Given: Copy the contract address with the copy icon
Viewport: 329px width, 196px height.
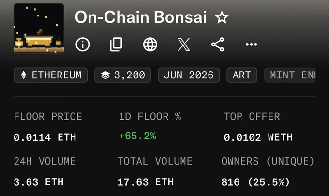Looking at the screenshot, I should (x=116, y=44).
